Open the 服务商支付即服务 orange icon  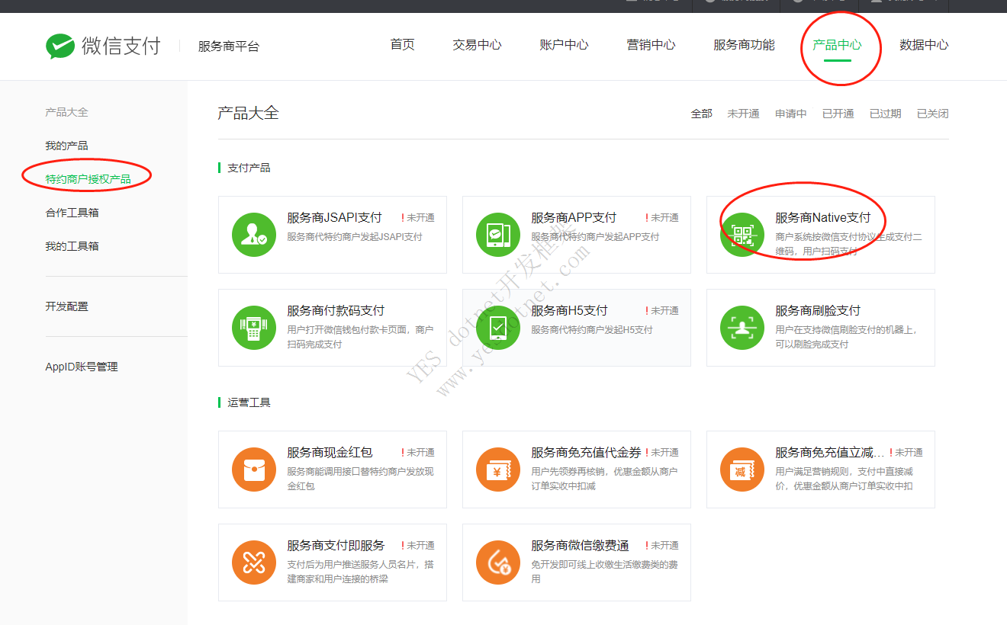[254, 562]
